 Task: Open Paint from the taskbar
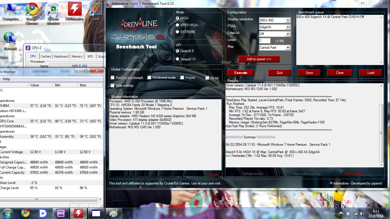114,213
